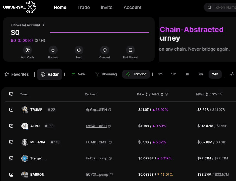The width and height of the screenshot is (236, 181).
Task: Copy Stargat... contract address icon
Action: tap(110, 158)
